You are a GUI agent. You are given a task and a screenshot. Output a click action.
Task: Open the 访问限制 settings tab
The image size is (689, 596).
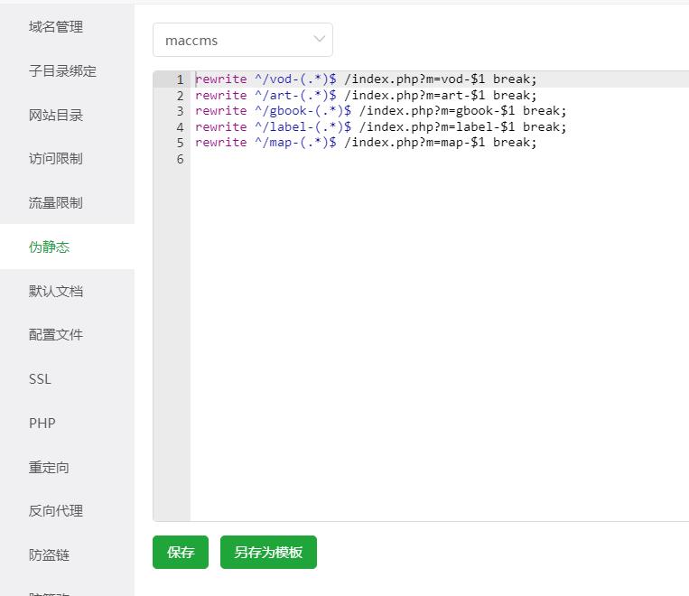(x=56, y=159)
